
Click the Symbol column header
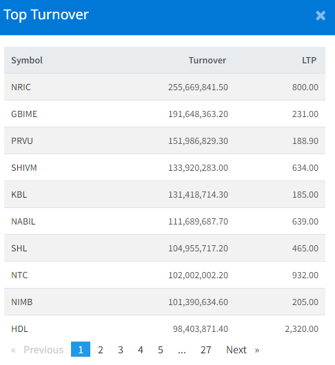click(27, 61)
